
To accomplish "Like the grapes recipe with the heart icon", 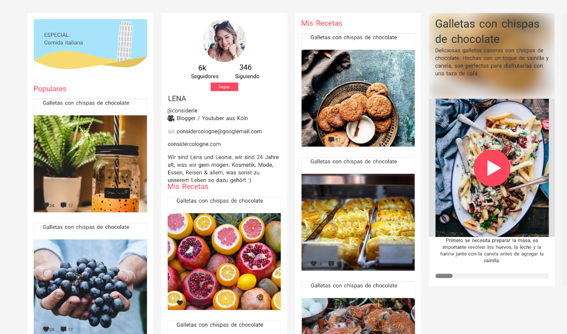I will 46,329.
